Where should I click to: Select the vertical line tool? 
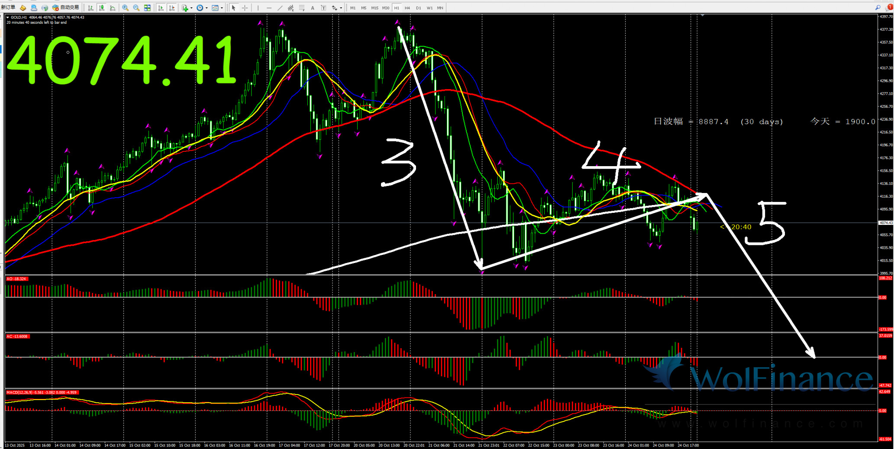[x=258, y=8]
